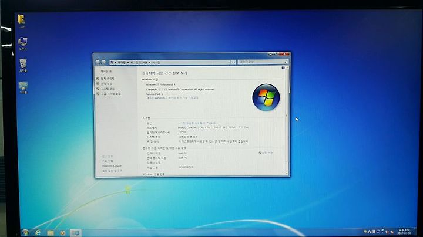The width and height of the screenshot is (423, 237).
Task: Click the address bar refresh button
Action: click(x=234, y=62)
